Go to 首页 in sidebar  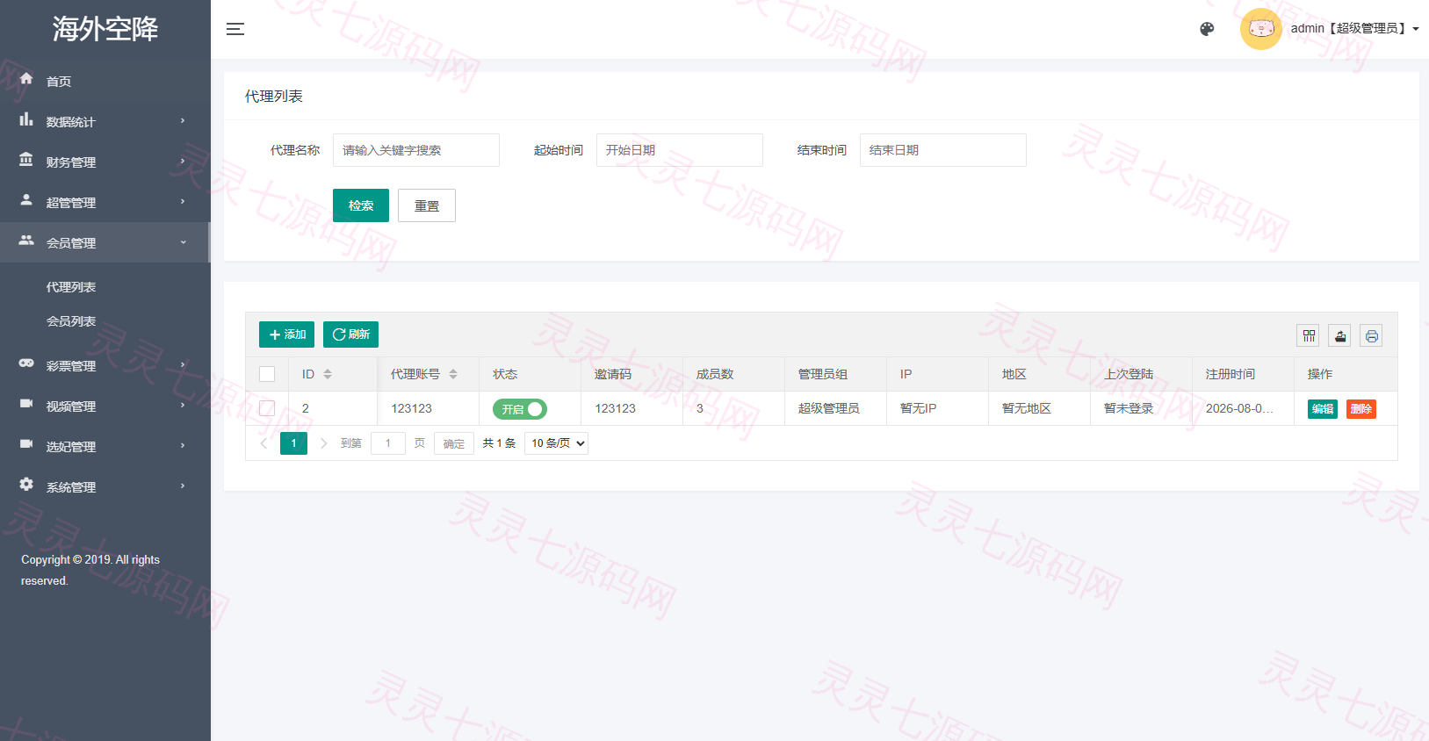click(59, 82)
